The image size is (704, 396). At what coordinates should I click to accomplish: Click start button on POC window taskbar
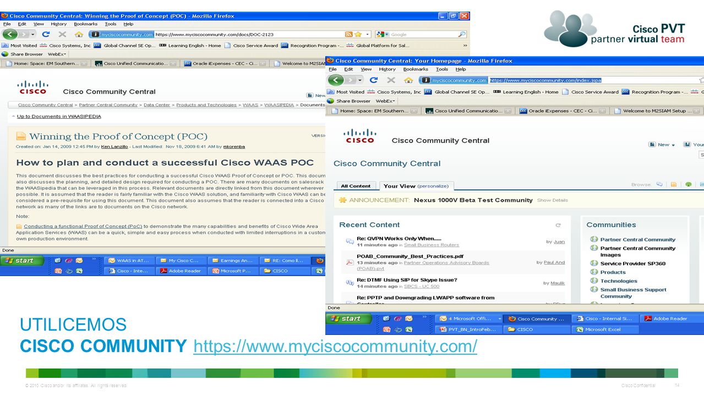[21, 260]
